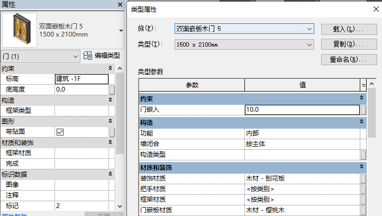Collapse the 材质和装饰 group in Properties panel
This screenshot has width=382, height=216.
pyautogui.click(x=110, y=142)
